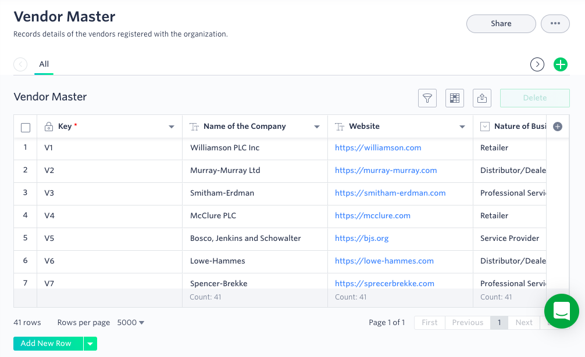The width and height of the screenshot is (585, 357).
Task: Click the Next page button
Action: pyautogui.click(x=523, y=323)
